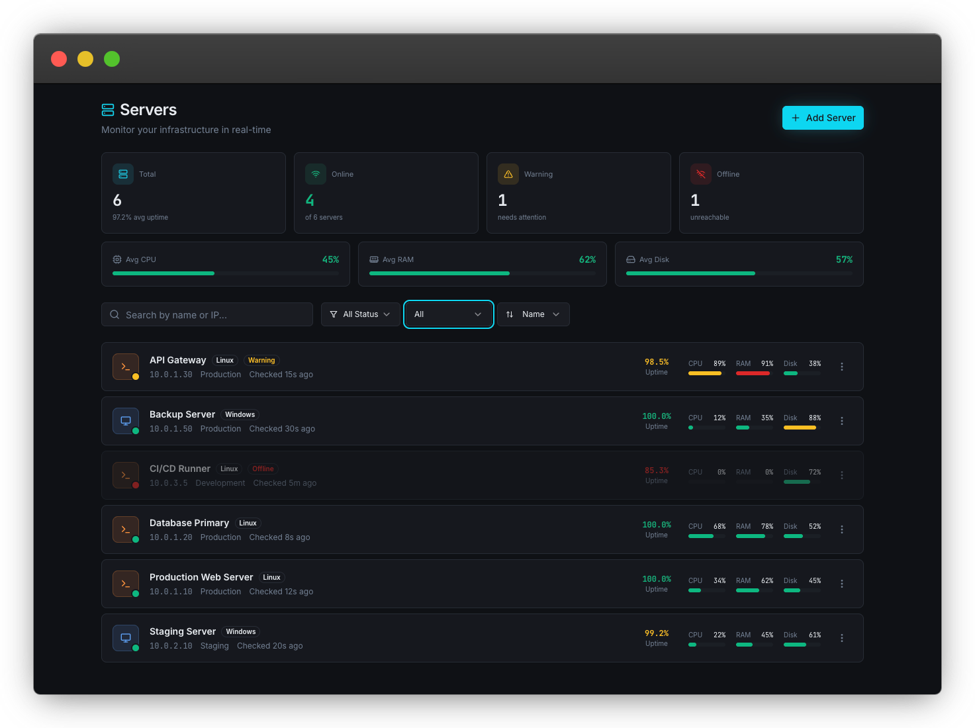
Task: Open the three-dot menu for Production Web Server
Action: pos(841,584)
